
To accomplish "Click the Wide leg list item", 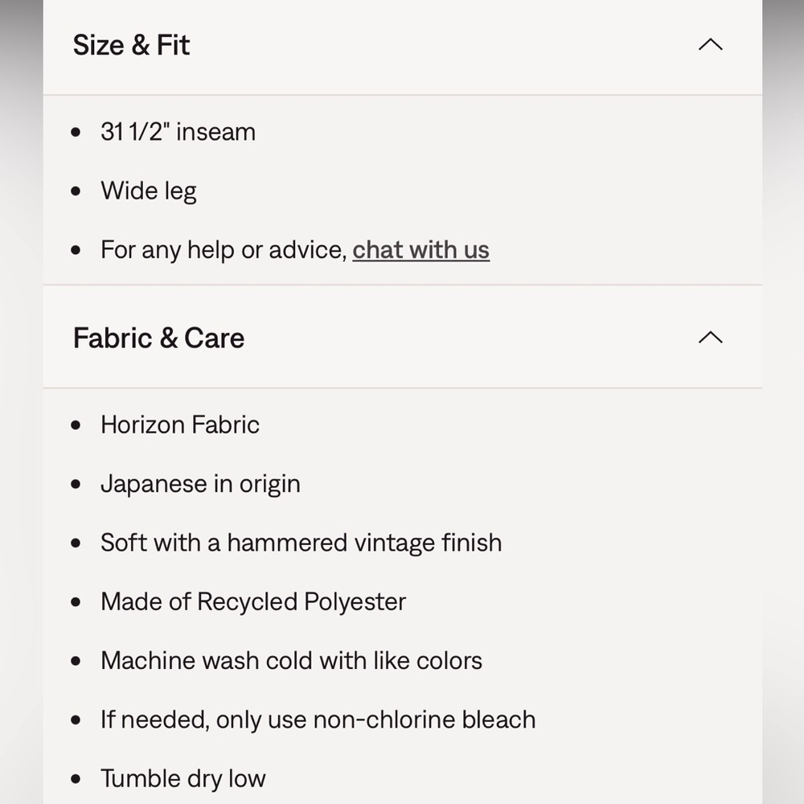I will coord(149,191).
